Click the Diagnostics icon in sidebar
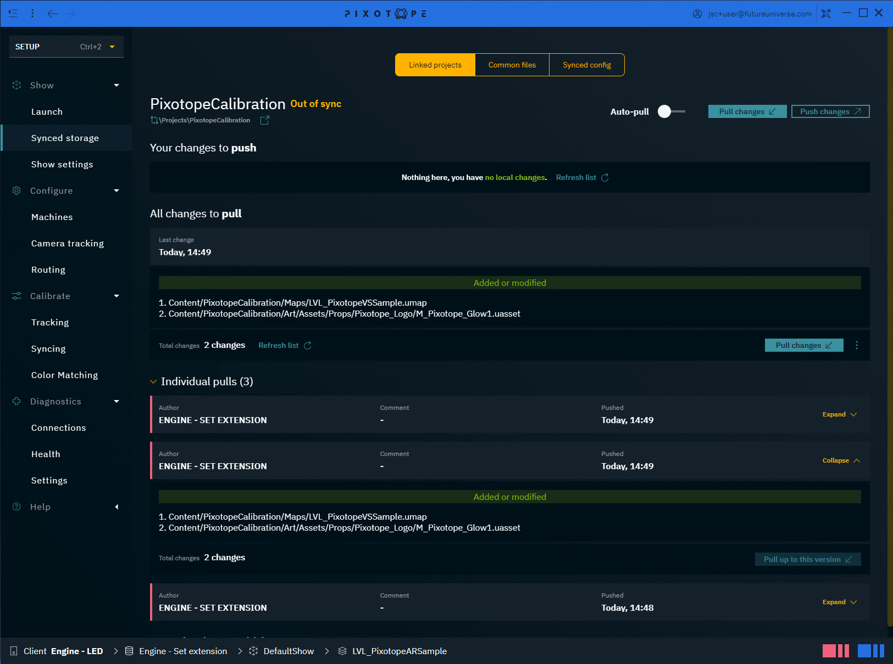893x664 pixels. click(16, 401)
